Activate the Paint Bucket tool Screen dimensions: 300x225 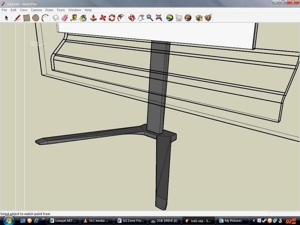point(83,18)
